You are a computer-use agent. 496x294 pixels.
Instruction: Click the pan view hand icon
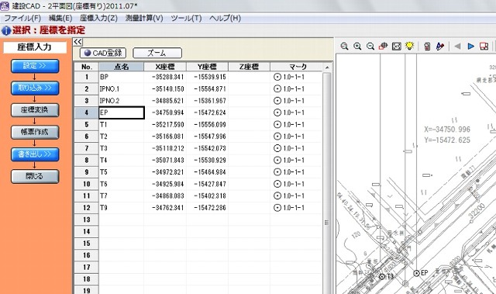[384, 47]
